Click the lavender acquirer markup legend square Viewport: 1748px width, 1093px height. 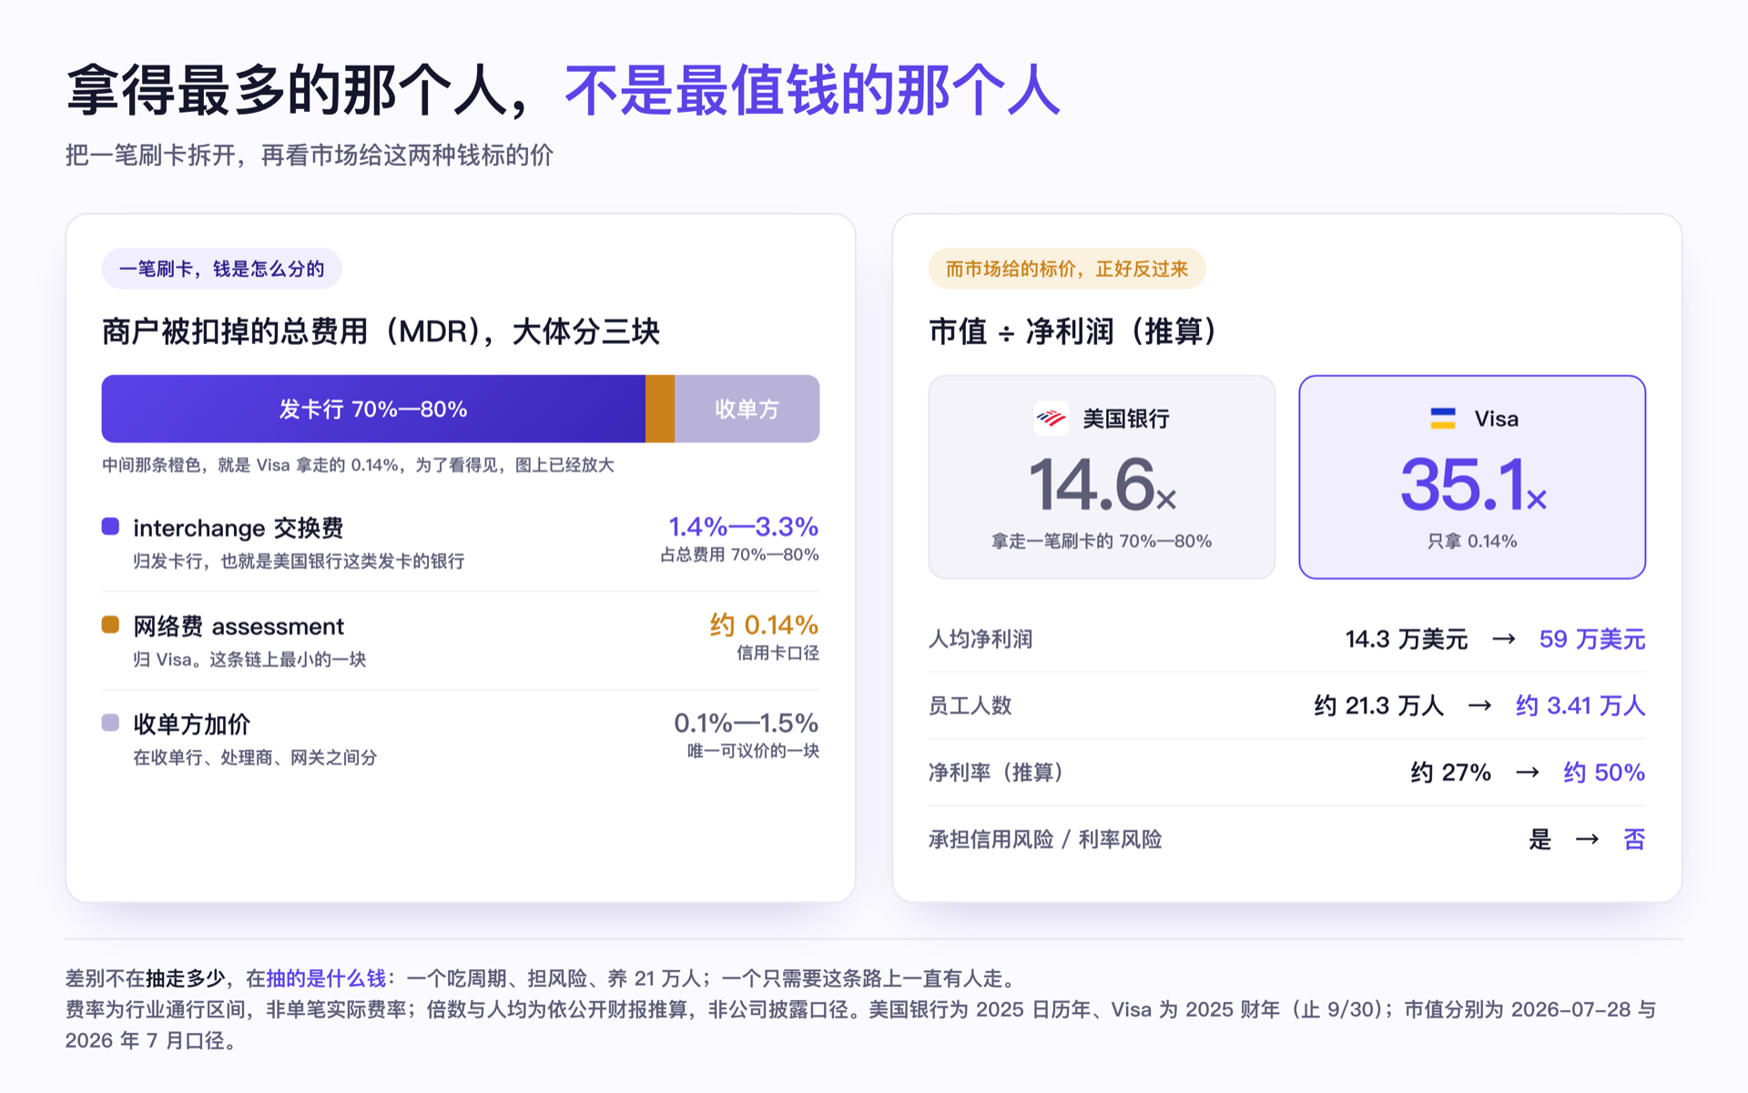[110, 723]
